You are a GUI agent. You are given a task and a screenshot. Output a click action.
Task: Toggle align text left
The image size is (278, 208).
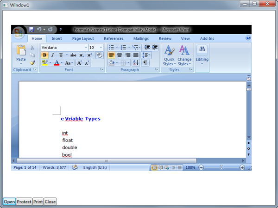112,55
